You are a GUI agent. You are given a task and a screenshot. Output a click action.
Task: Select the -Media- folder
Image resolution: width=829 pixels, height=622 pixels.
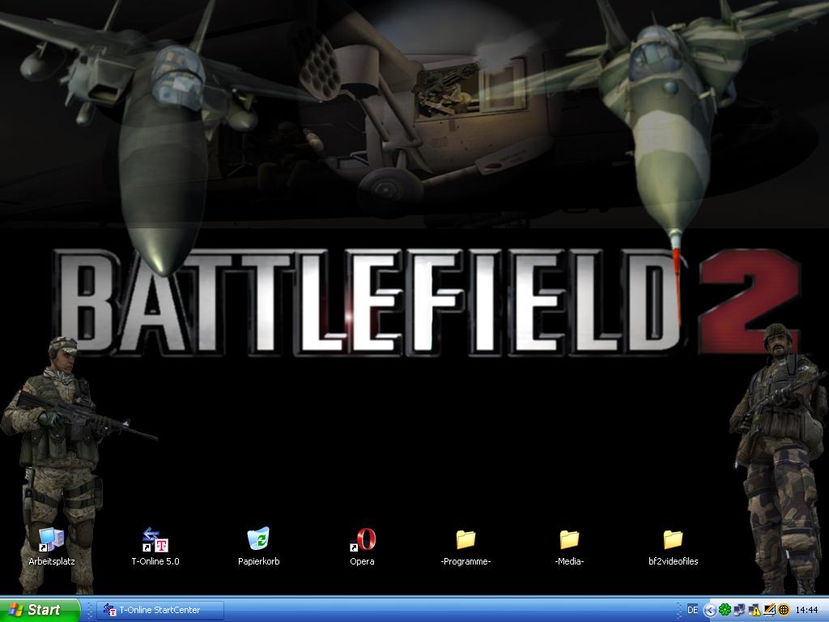569,547
